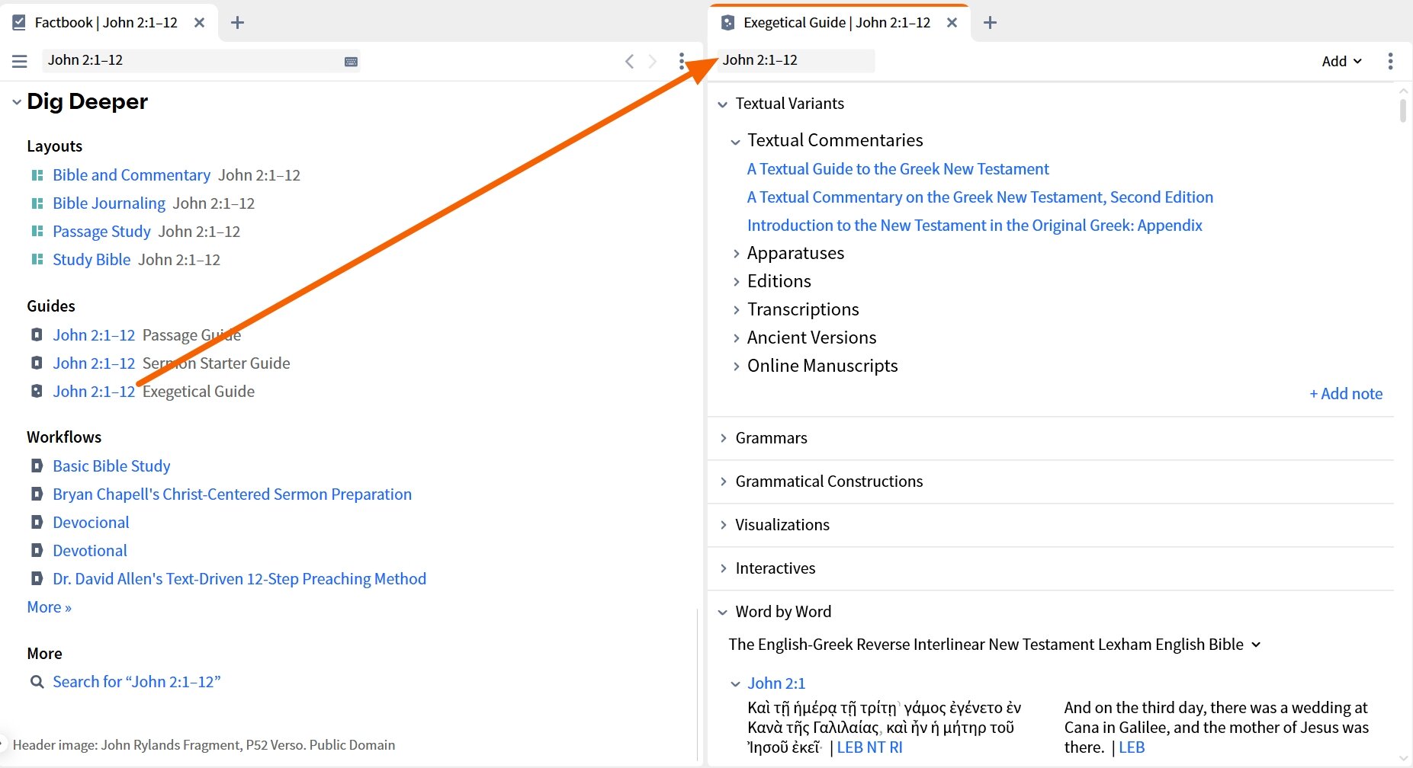This screenshot has width=1413, height=768.
Task: Open Factbook panel kebab menu
Action: pos(682,61)
